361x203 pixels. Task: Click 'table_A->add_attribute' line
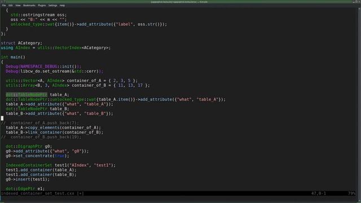point(59,104)
